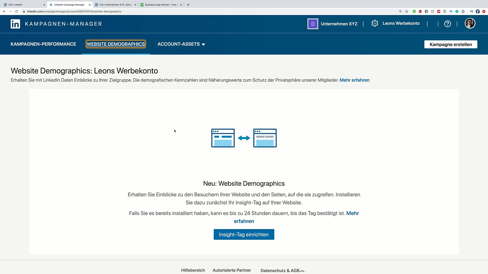Click the Unternehmen XYZ account name
Image resolution: width=488 pixels, height=274 pixels.
point(339,24)
